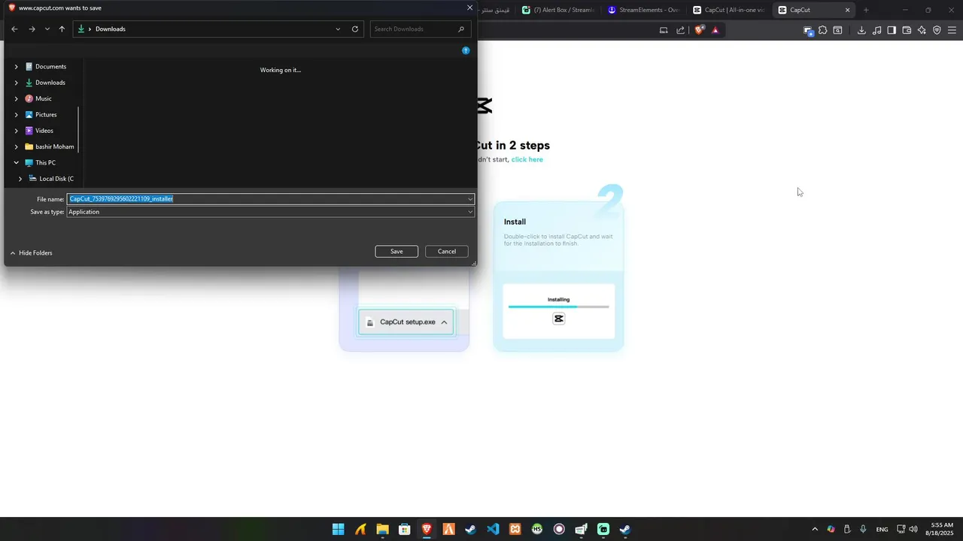Open the Save as type dropdown
The image size is (963, 541).
pyautogui.click(x=271, y=212)
